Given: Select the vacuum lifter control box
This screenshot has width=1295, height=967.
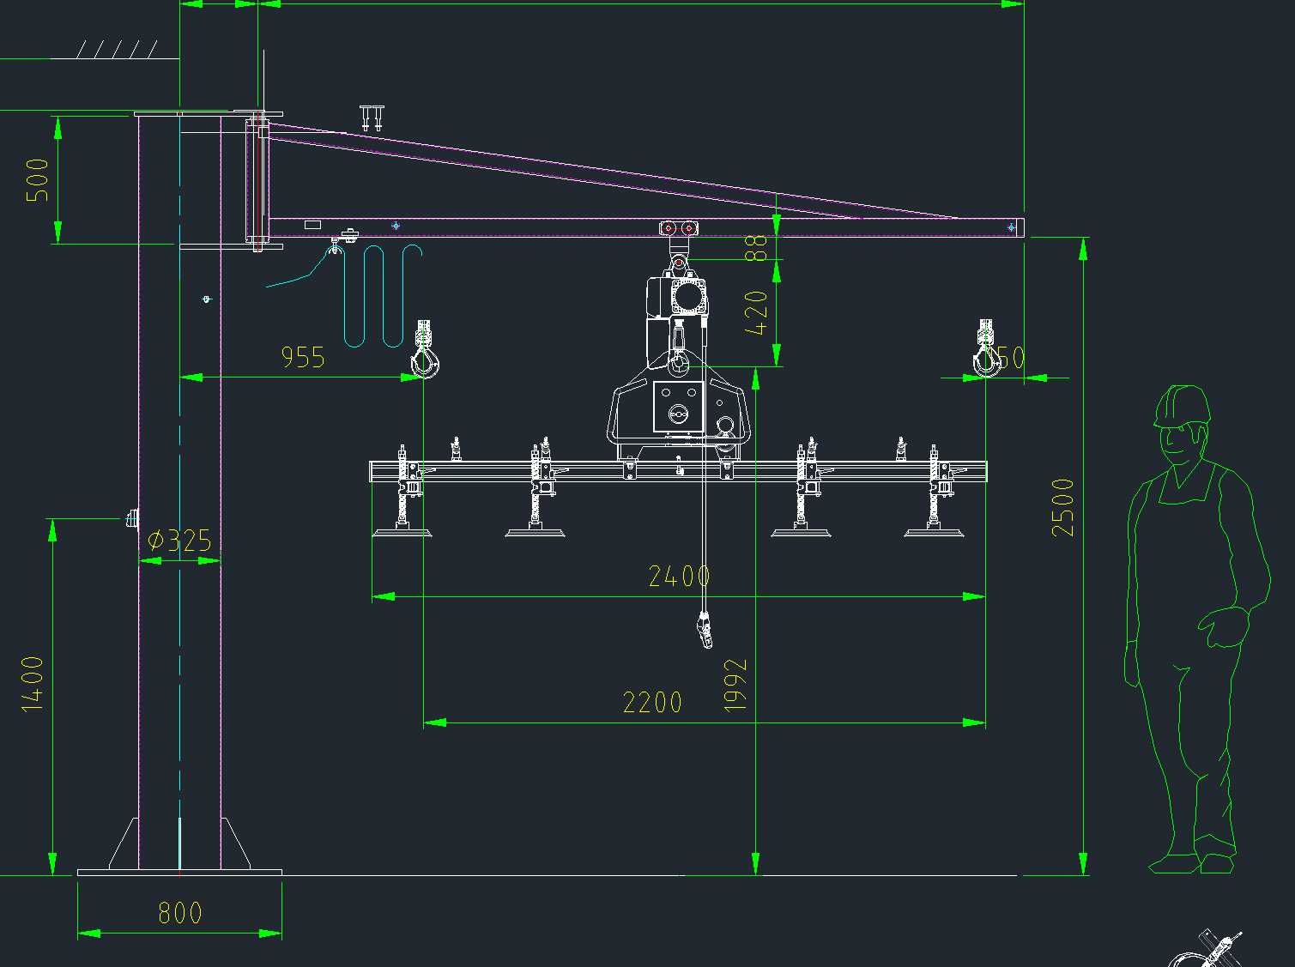Looking at the screenshot, I should (x=679, y=408).
